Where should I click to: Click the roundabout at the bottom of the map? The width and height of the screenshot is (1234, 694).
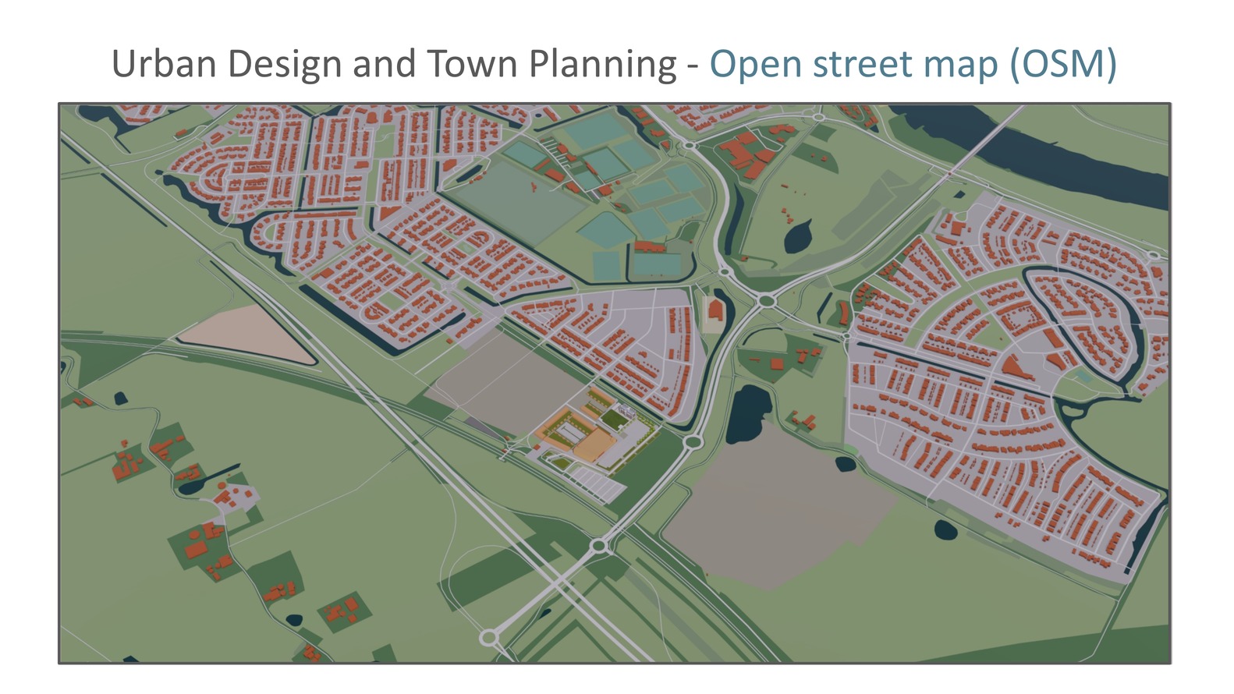coord(489,637)
